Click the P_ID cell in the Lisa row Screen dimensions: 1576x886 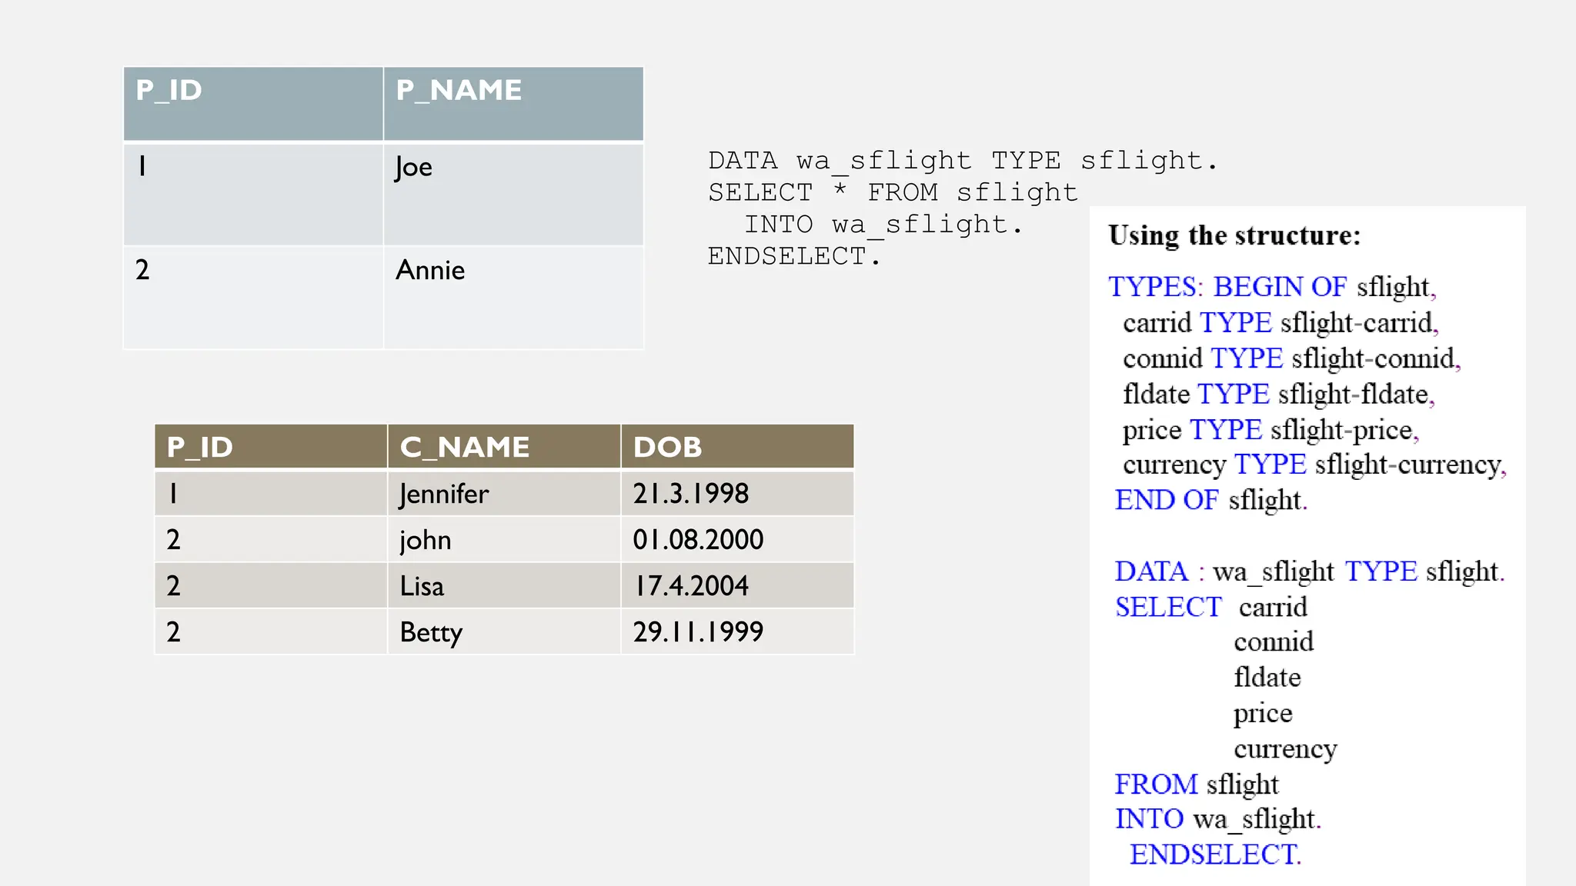pos(271,585)
